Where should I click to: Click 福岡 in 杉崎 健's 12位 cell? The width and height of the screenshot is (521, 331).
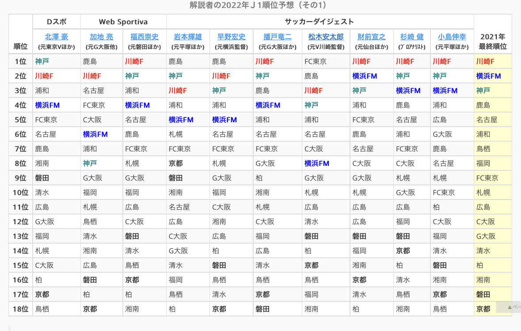(x=403, y=222)
